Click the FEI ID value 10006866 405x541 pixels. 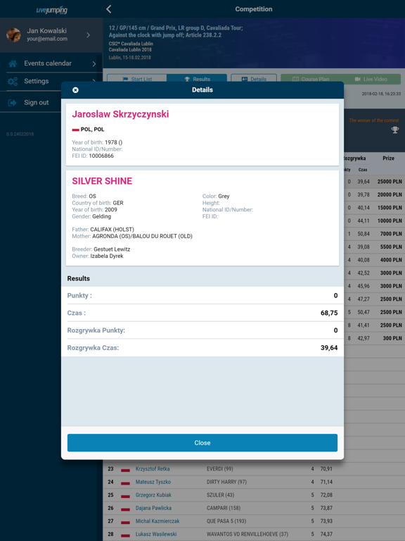pos(101,156)
